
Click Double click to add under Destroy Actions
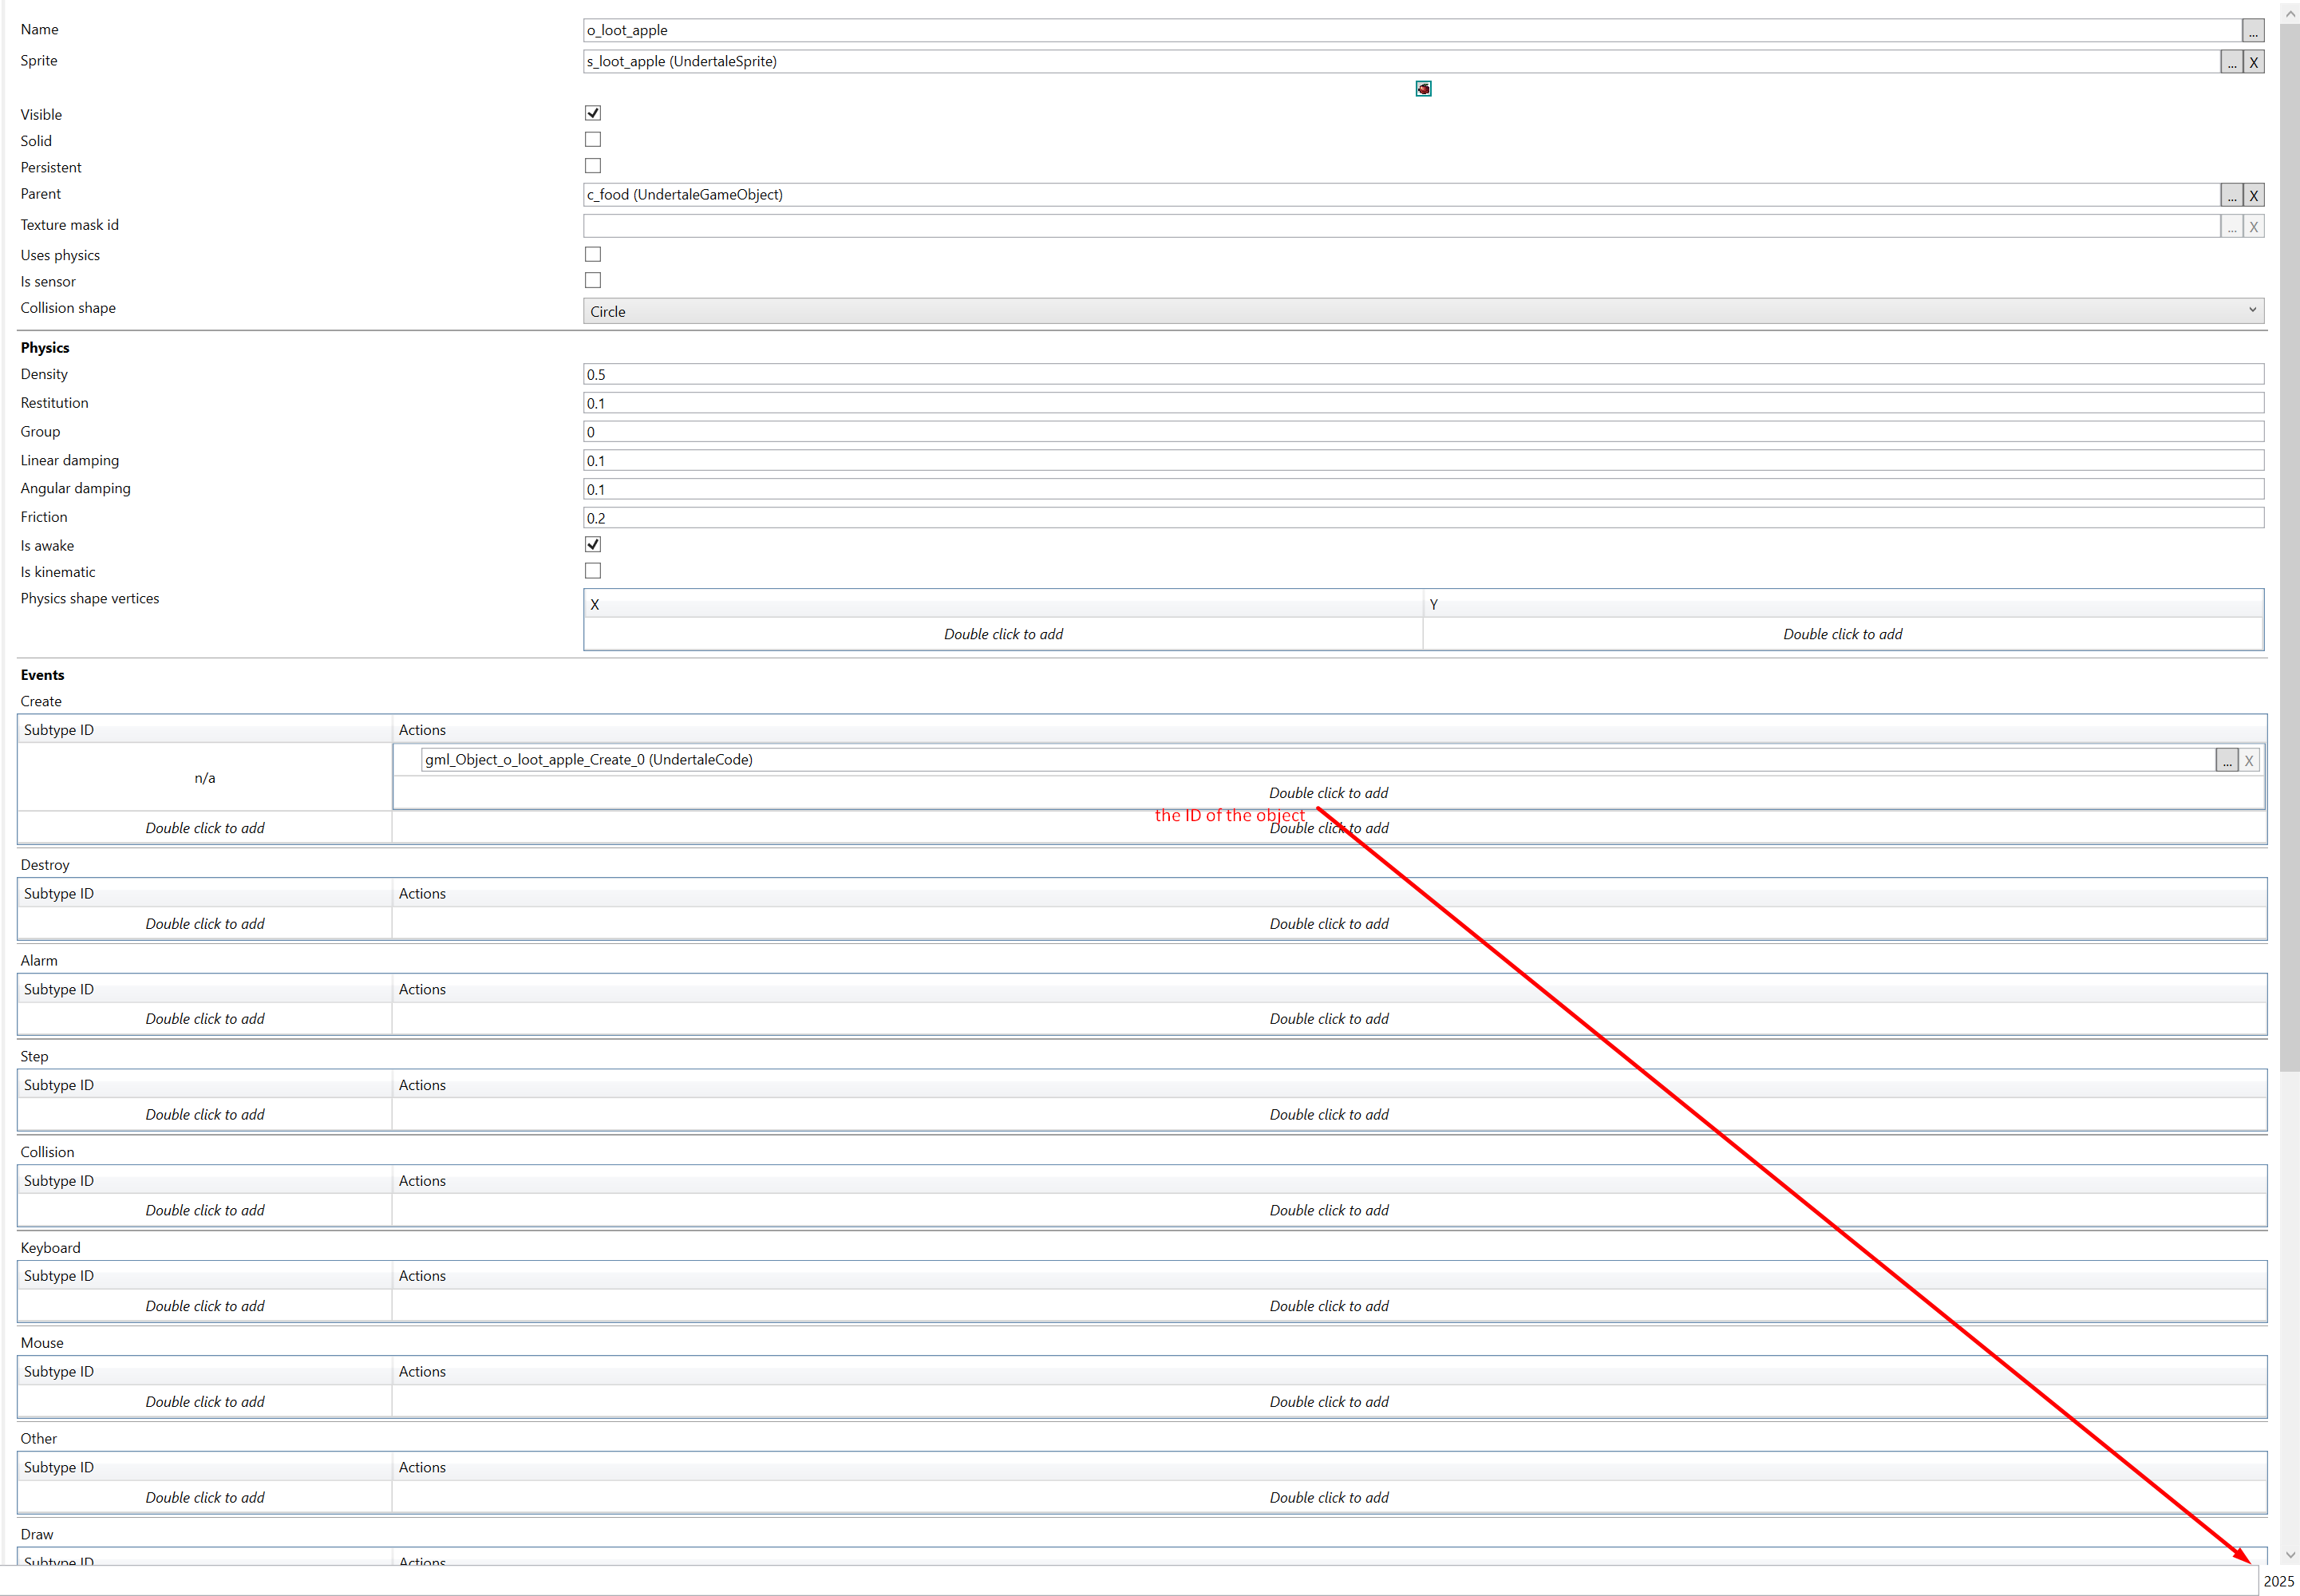1328,924
